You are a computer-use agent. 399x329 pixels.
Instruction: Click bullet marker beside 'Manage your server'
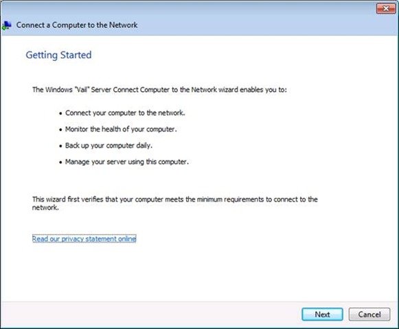tap(60, 162)
